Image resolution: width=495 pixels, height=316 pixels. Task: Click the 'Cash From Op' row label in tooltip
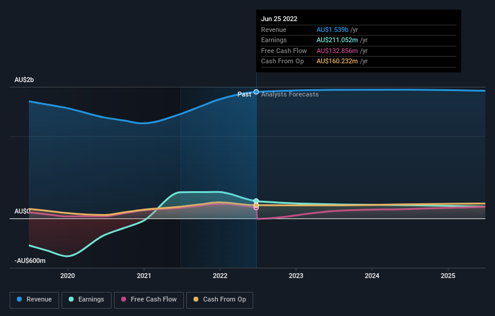pyautogui.click(x=283, y=62)
